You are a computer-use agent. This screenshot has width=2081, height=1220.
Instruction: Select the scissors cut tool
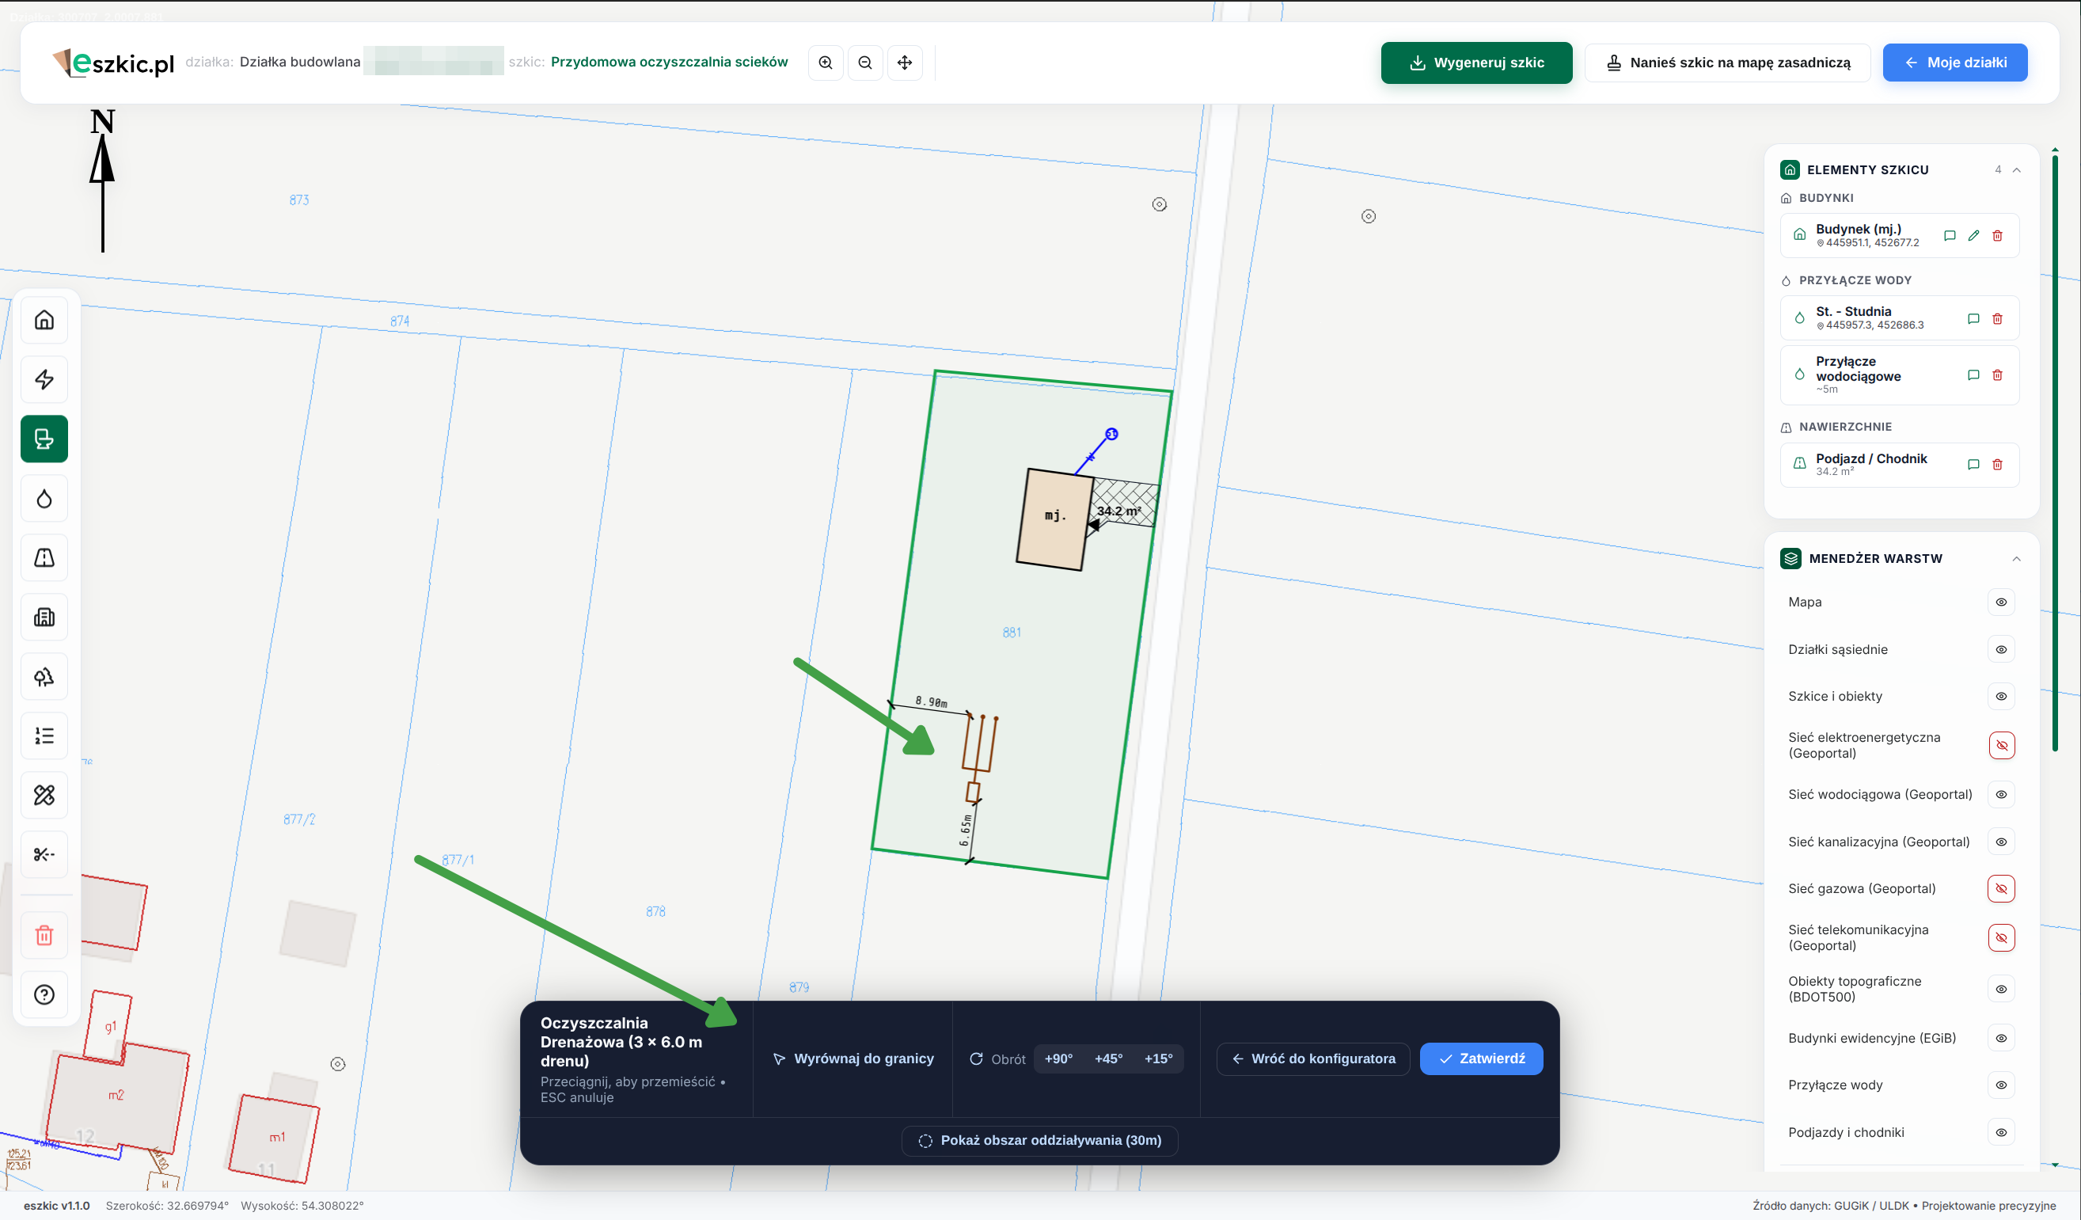pos(44,854)
